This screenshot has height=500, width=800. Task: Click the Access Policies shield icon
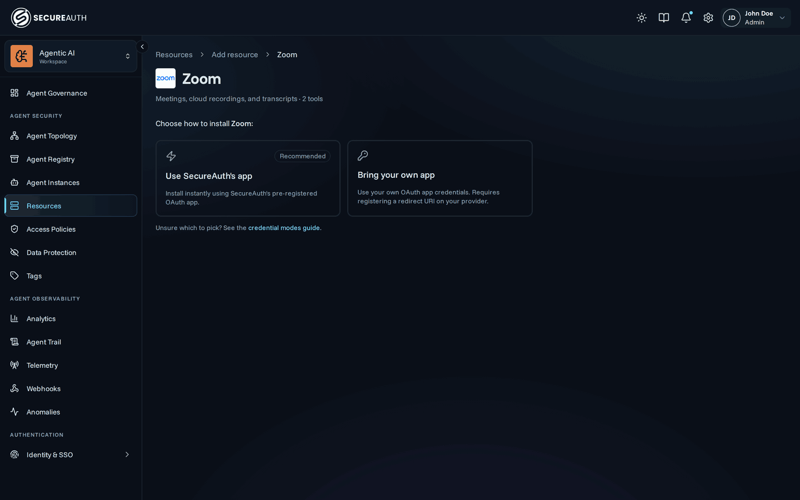[14, 229]
